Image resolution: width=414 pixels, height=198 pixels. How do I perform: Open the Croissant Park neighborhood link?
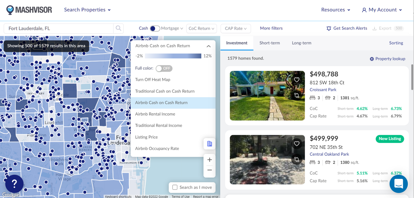click(x=323, y=90)
